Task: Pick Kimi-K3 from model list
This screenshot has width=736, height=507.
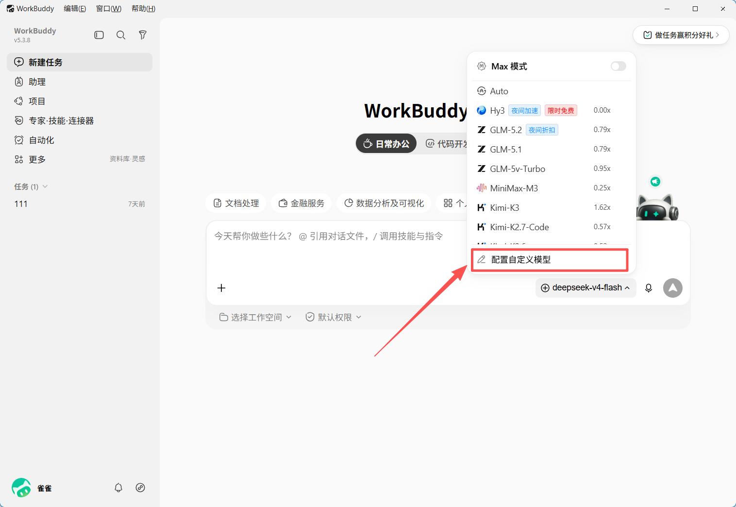Action: tap(552, 207)
